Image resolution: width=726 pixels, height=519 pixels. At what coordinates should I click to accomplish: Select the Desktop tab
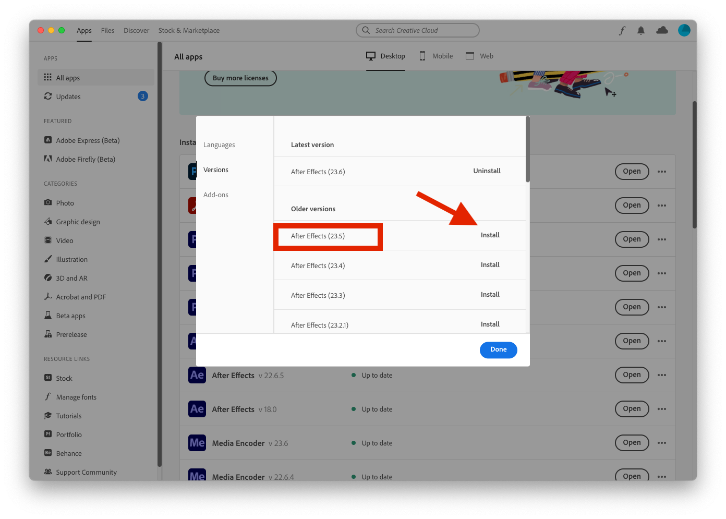pos(385,56)
